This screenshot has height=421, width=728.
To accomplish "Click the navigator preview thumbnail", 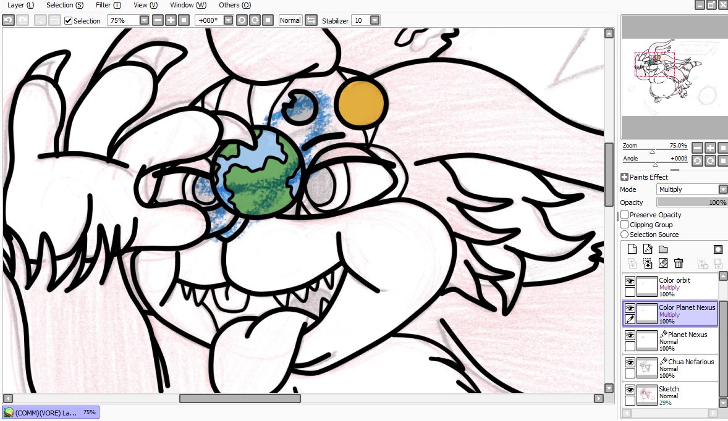I will pyautogui.click(x=674, y=77).
